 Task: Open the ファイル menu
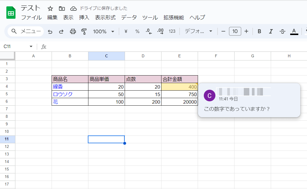[31, 17]
